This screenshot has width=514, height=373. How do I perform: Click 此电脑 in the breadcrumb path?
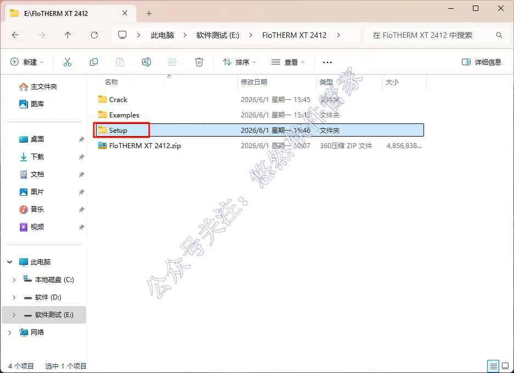[162, 35]
